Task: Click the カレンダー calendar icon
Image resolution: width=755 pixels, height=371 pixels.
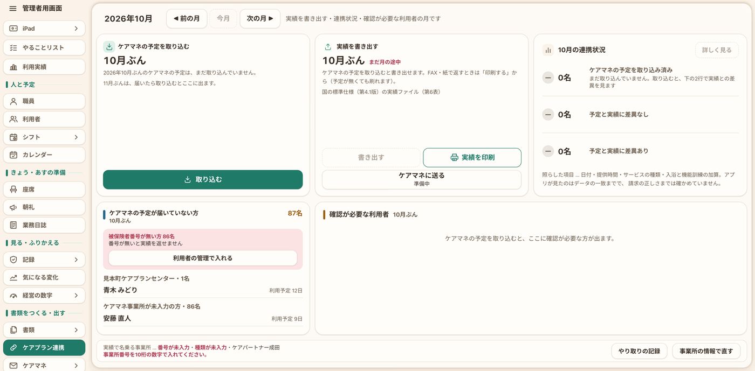Action: click(13, 155)
